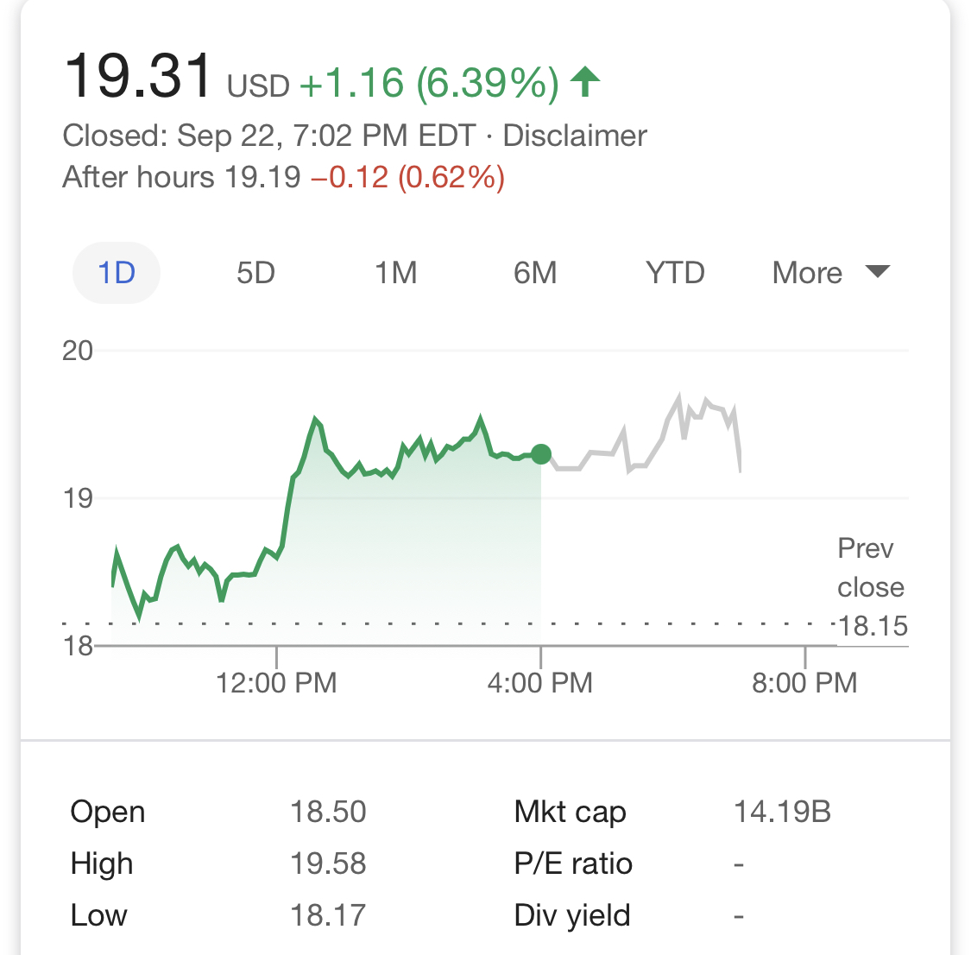Open the Disclaimer link
The image size is (971, 955).
pyautogui.click(x=573, y=136)
